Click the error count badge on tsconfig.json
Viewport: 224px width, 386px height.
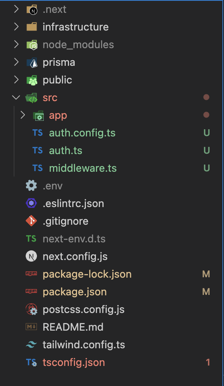point(208,362)
